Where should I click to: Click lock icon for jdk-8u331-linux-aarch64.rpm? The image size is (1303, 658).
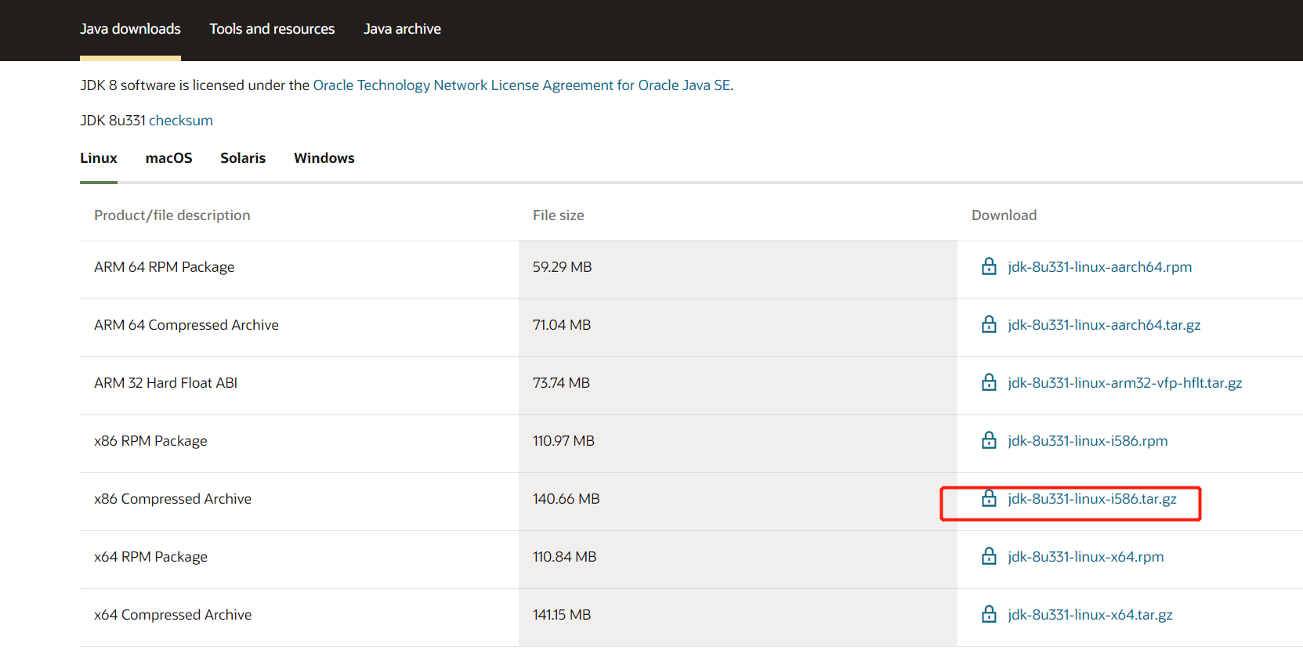pos(989,266)
